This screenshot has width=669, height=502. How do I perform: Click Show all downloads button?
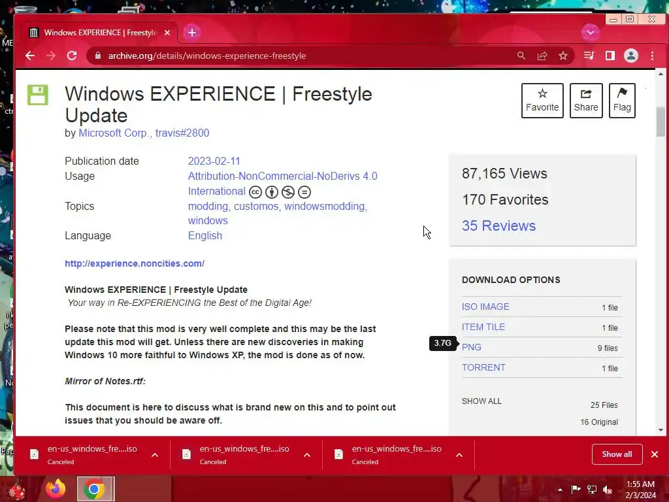[x=617, y=454]
